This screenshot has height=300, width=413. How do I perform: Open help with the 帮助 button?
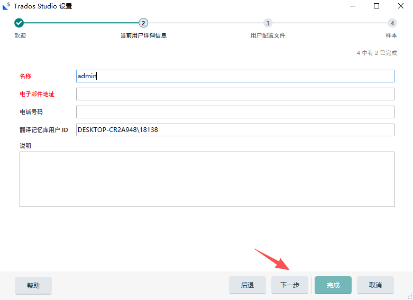coord(33,285)
